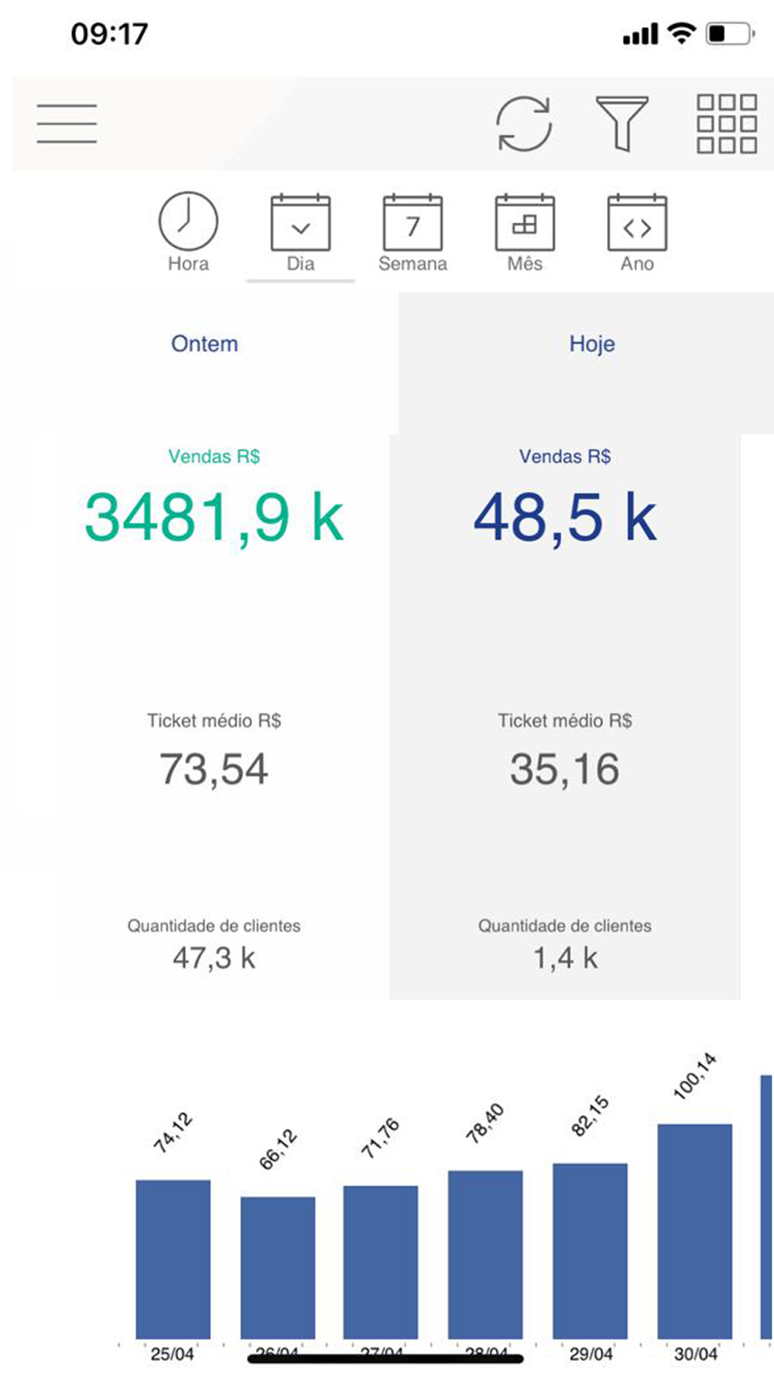Screen dimensions: 774x1376
Task: Open the grid apps menu icon
Action: (727, 124)
